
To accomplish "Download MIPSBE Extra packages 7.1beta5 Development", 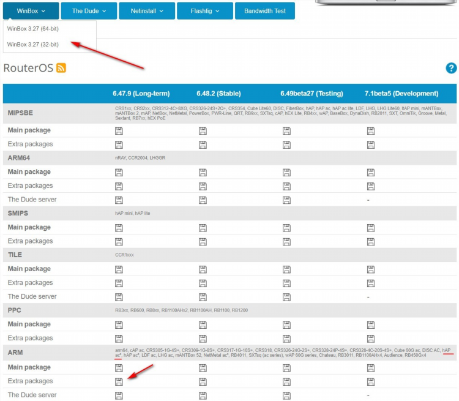I will (x=371, y=144).
